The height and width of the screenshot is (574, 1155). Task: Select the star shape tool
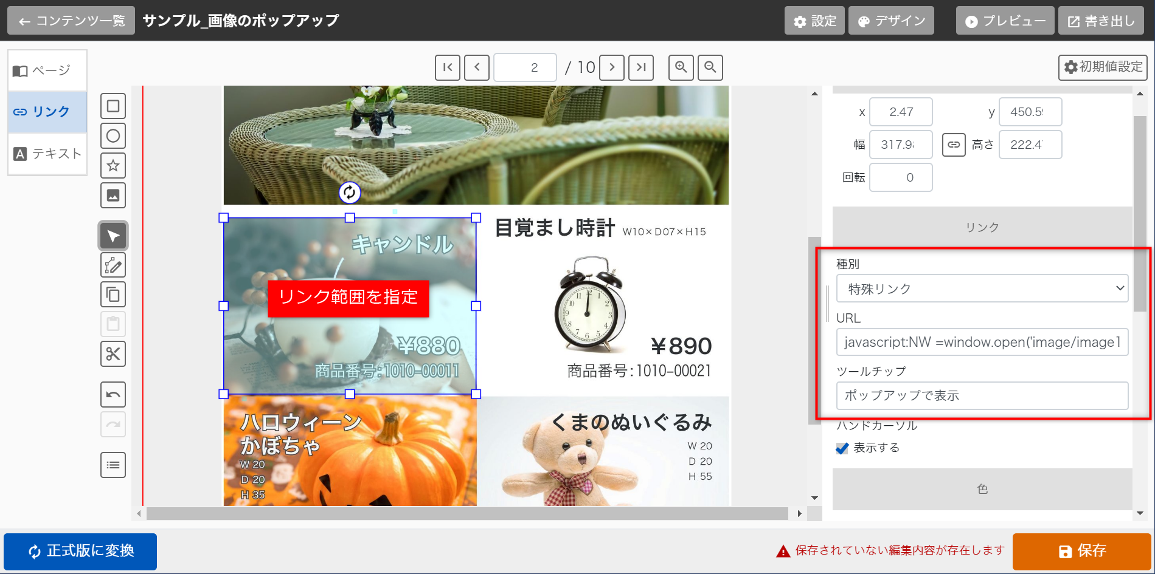click(x=113, y=165)
